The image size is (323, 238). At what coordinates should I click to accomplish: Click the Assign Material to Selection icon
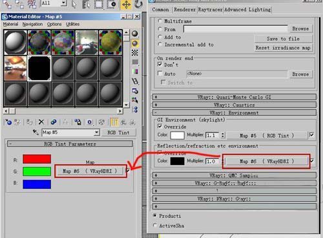pos(30,122)
